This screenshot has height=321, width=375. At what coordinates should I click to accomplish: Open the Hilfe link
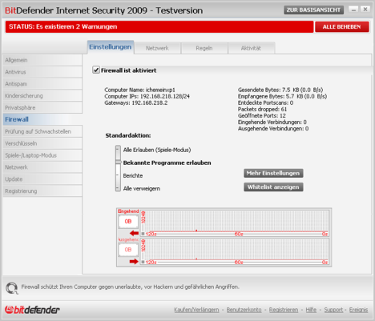(311, 310)
